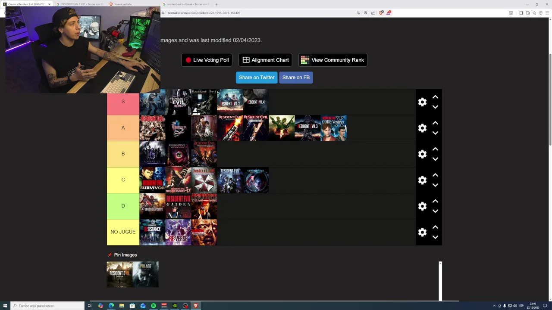Click the Brave Shields icon in address bar
552x310 pixels.
click(x=381, y=13)
